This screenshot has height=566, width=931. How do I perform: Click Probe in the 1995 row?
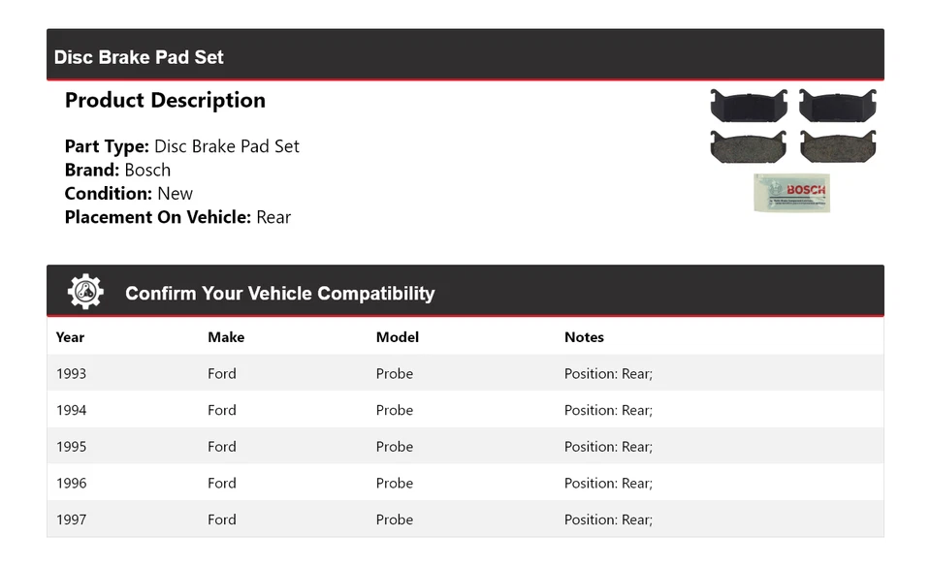click(x=395, y=447)
